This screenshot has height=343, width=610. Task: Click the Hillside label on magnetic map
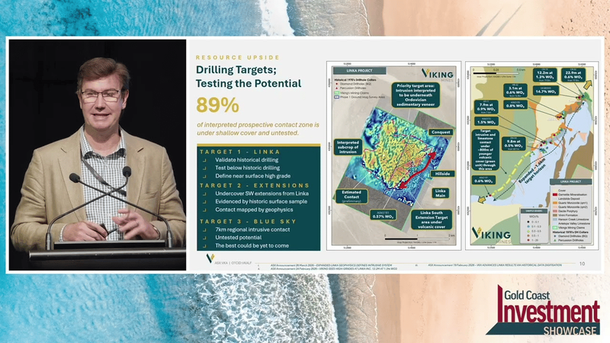tap(442, 174)
